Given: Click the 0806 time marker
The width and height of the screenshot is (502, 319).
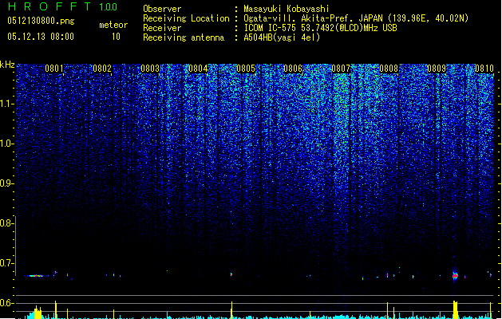Looking at the screenshot, I should click(x=293, y=69).
